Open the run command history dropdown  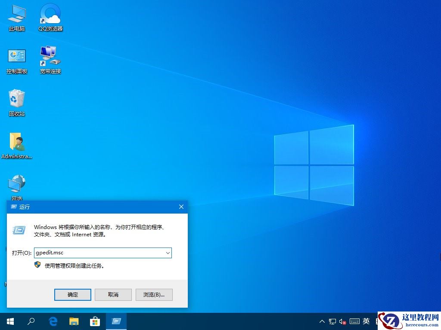click(168, 253)
